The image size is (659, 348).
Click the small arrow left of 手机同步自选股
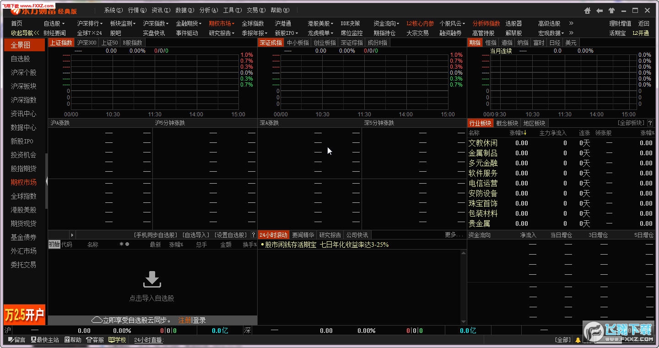tap(72, 235)
